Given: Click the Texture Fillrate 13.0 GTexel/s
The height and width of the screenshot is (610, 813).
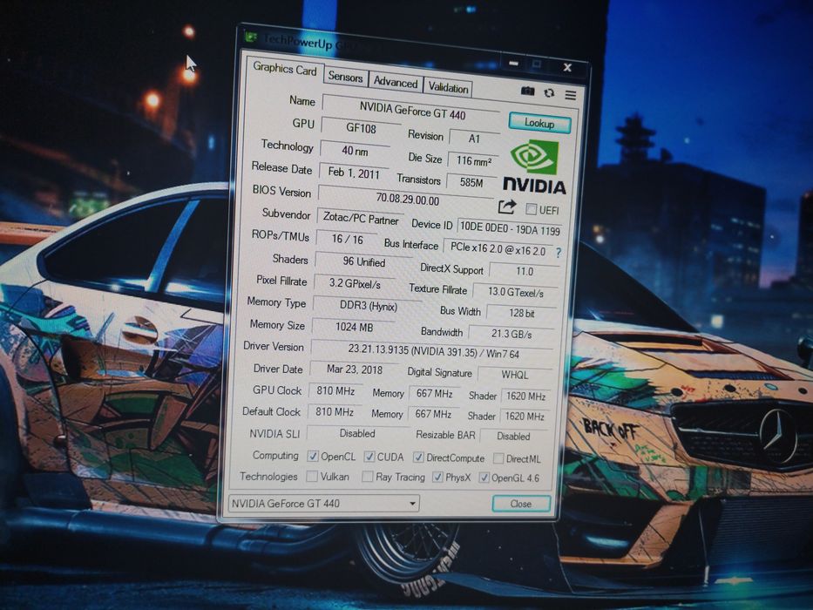Looking at the screenshot, I should pos(515,292).
